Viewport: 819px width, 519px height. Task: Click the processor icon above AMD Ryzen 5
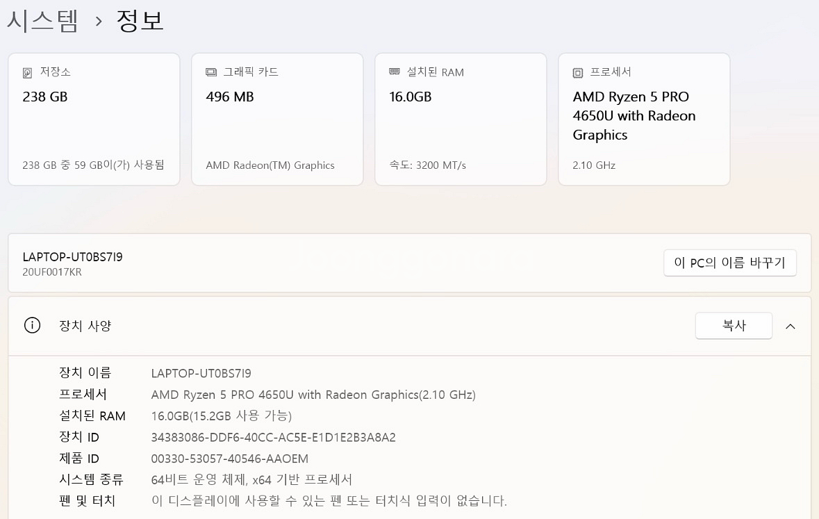(577, 72)
